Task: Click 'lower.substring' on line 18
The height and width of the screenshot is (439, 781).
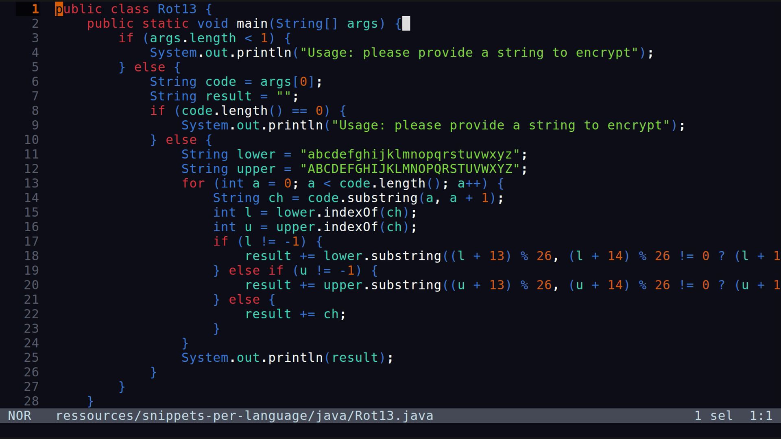Action: tap(382, 256)
